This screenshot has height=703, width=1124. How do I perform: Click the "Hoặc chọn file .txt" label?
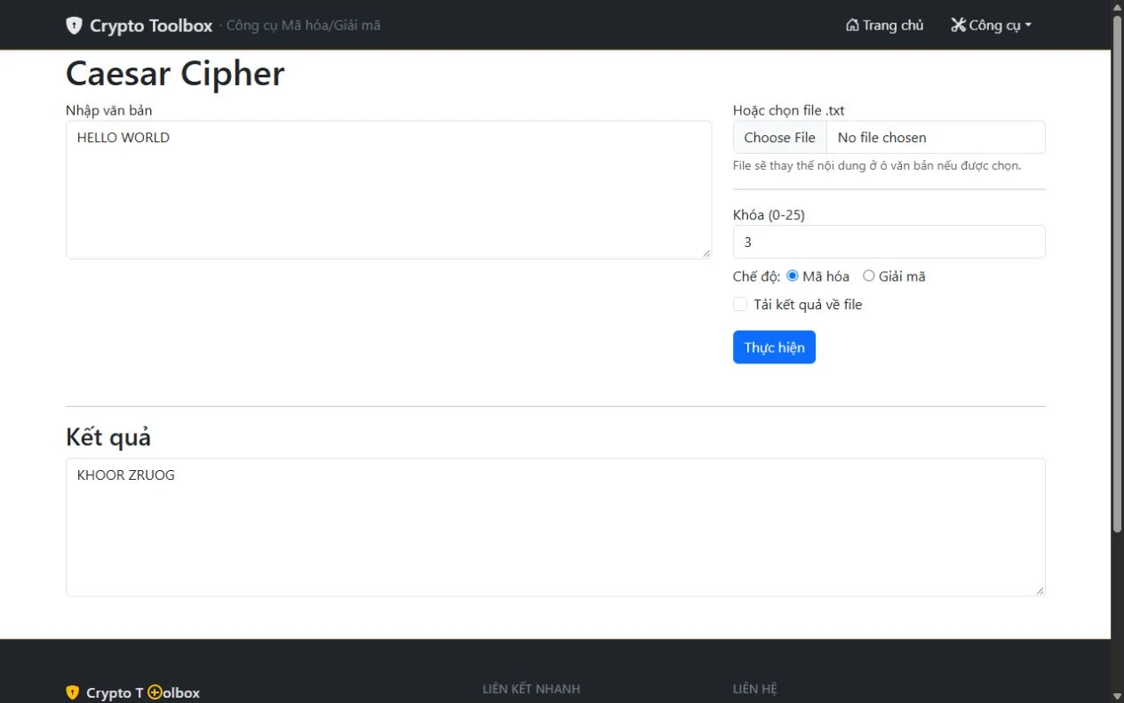[789, 110]
